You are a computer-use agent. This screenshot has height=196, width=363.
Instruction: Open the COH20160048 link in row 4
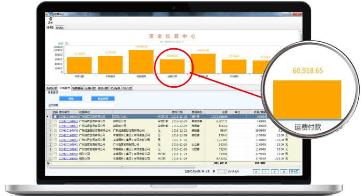(68, 131)
